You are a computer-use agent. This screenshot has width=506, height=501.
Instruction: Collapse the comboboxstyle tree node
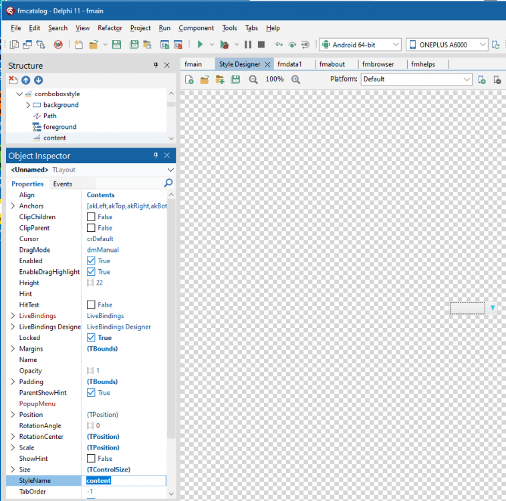pos(19,94)
